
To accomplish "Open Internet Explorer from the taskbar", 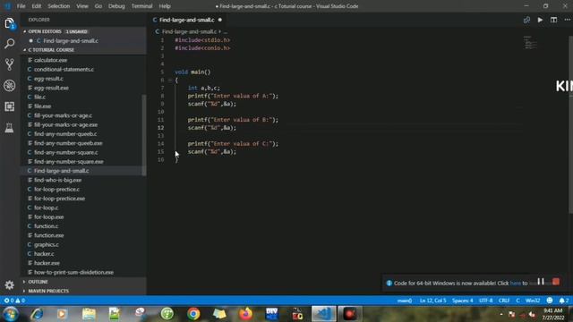I will tap(37, 314).
